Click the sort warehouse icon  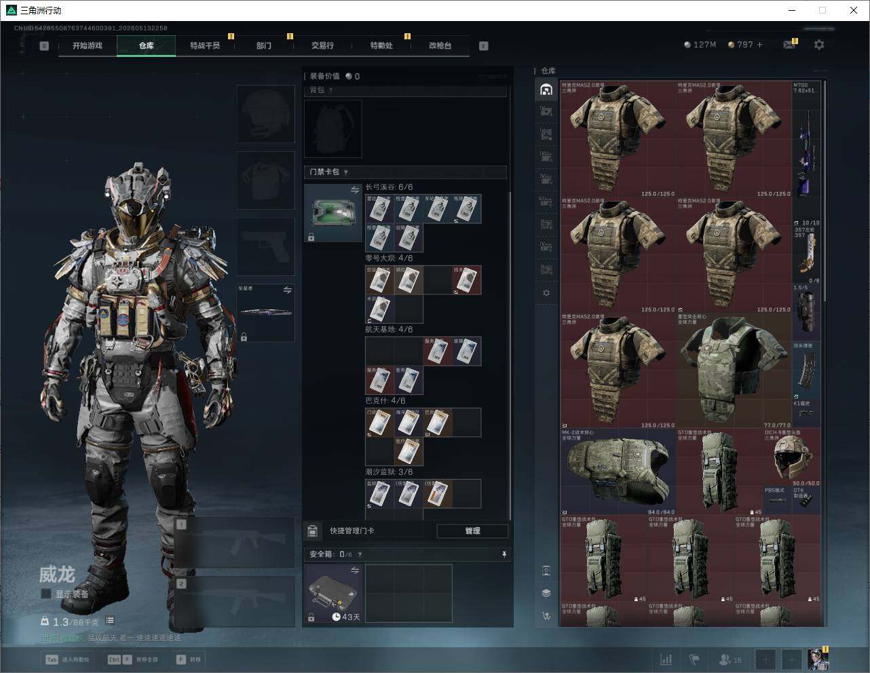[x=546, y=616]
